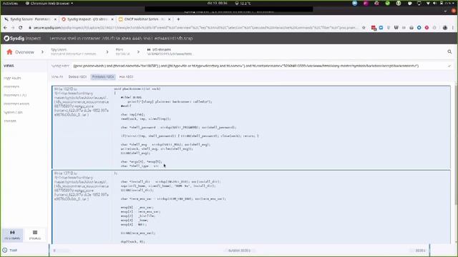This screenshot has height=257, width=458.
Task: Switch to Dotted ASCII view
Action: click(78, 76)
